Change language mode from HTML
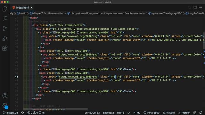 tap(137, 113)
